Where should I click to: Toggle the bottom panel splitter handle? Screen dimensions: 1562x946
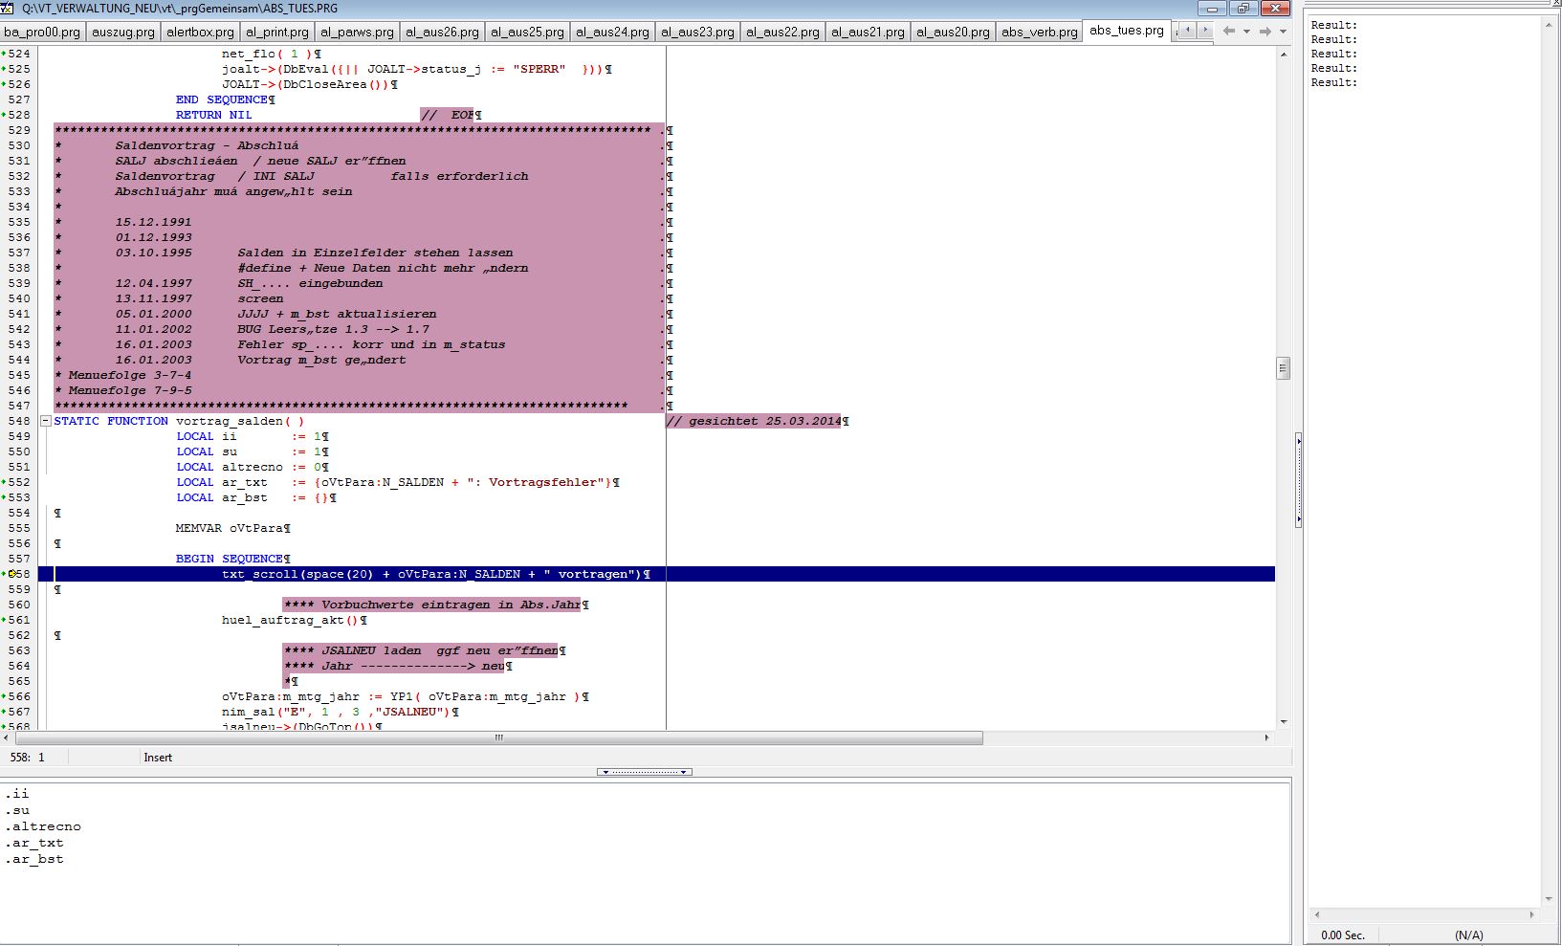point(645,772)
